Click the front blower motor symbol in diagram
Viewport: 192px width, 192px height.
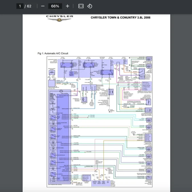click(x=52, y=73)
